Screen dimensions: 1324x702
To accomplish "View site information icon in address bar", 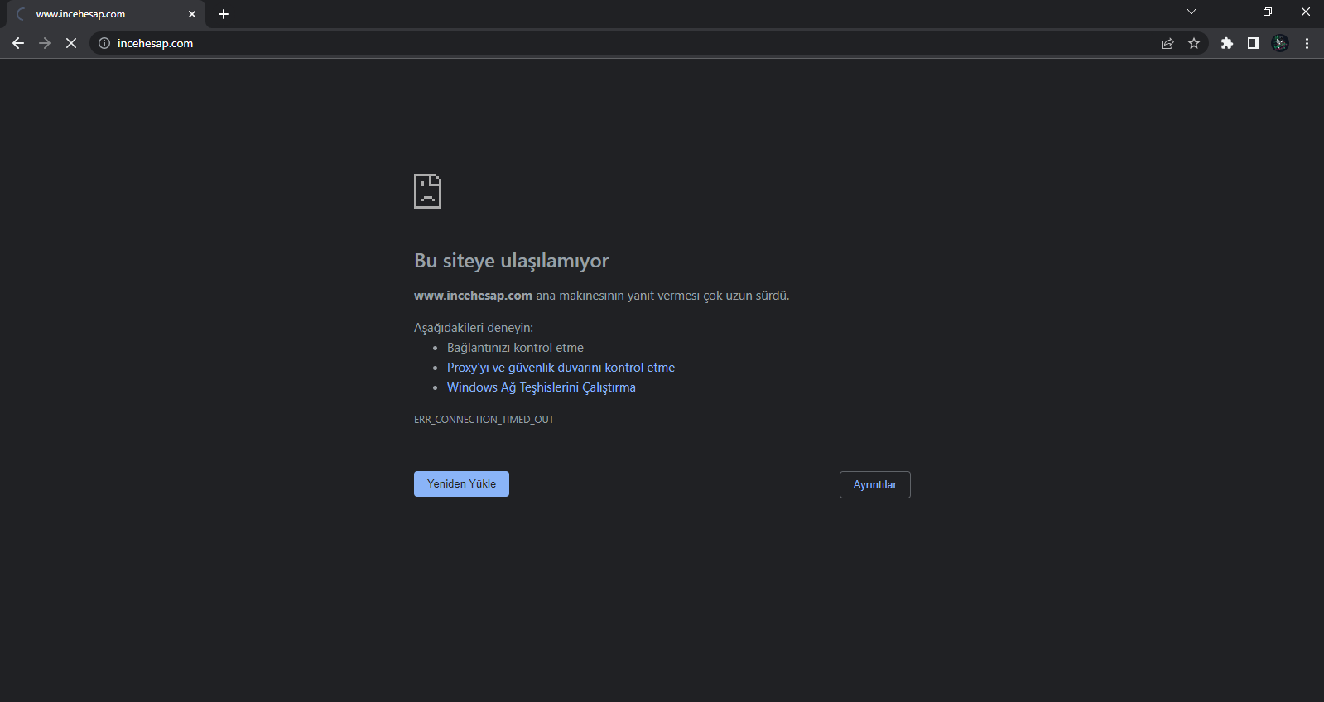I will coord(104,43).
